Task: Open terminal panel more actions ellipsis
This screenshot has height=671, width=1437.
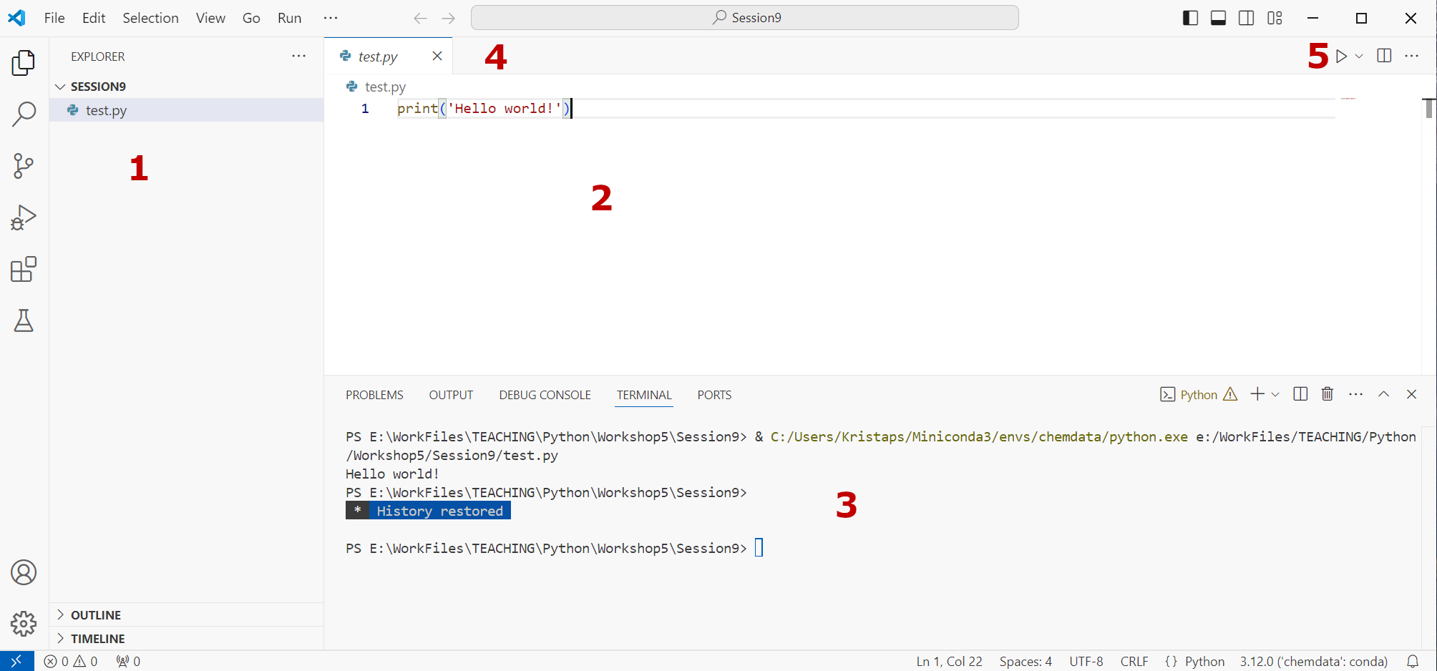Action: pyautogui.click(x=1355, y=394)
